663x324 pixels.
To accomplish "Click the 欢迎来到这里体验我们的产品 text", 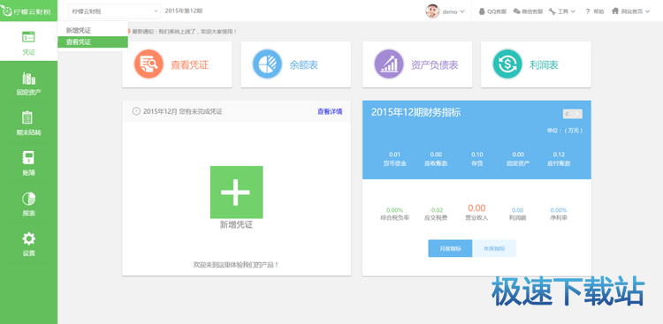I will pos(236,265).
